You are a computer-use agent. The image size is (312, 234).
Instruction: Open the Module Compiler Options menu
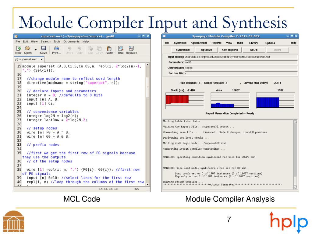pos(270,43)
